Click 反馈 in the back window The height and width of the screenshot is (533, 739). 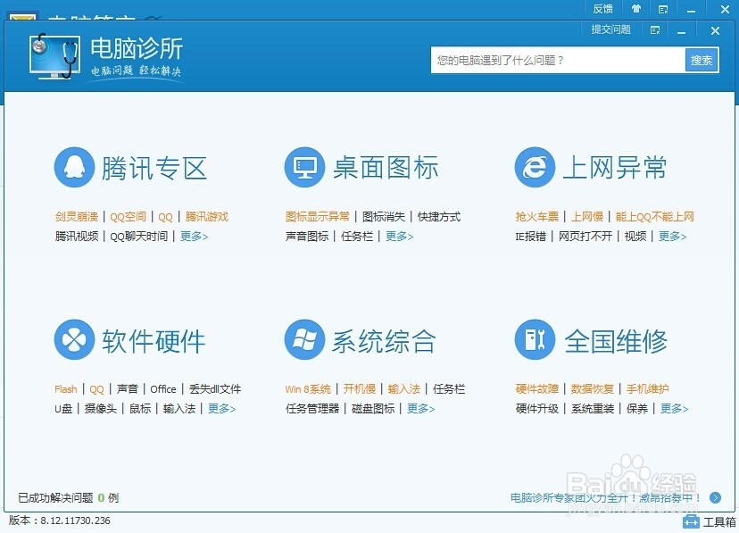point(602,9)
